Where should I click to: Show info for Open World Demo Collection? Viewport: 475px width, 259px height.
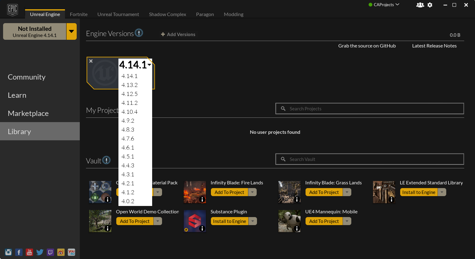pyautogui.click(x=108, y=228)
